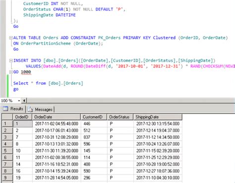Click CustomerID cell 590
Viewport: 235px width, 183px height.
[94, 171]
